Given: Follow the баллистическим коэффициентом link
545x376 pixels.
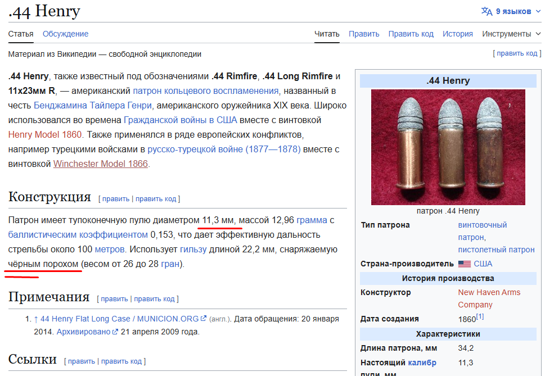Looking at the screenshot, I should [x=78, y=235].
